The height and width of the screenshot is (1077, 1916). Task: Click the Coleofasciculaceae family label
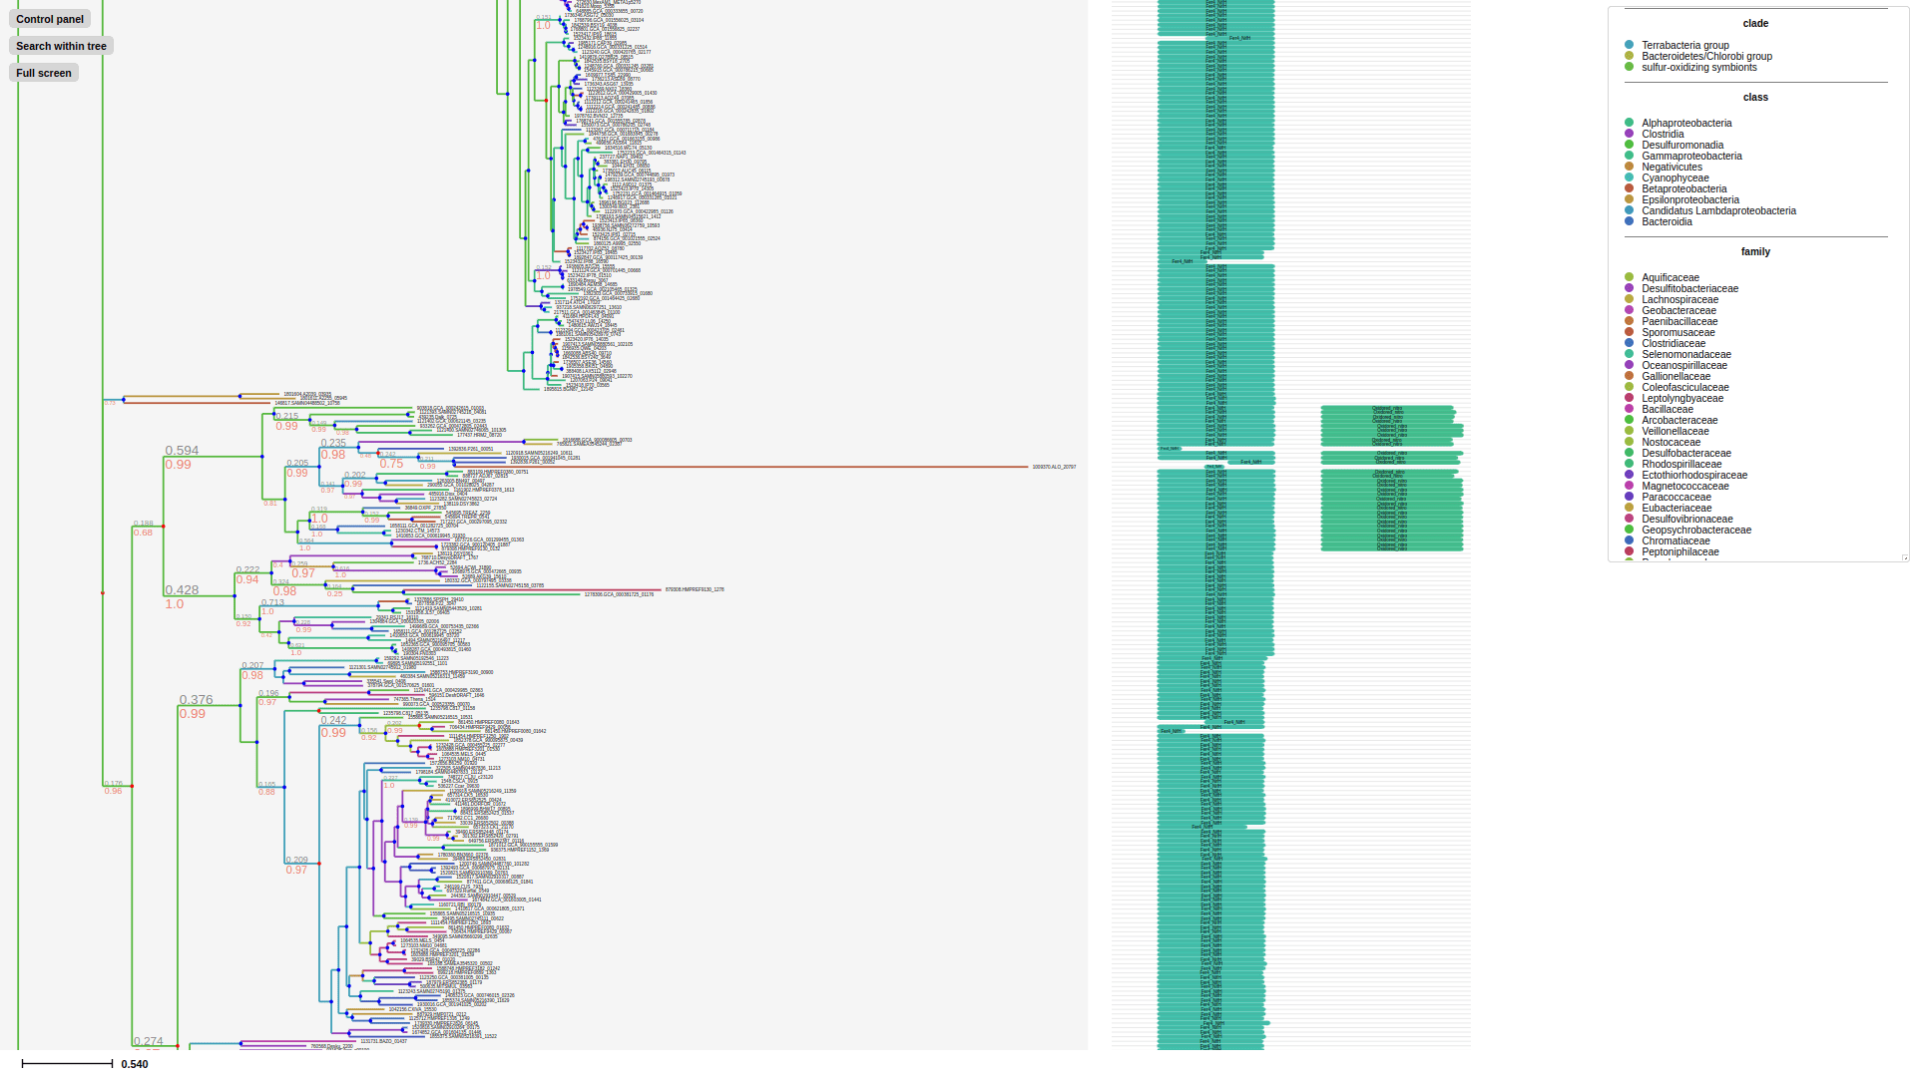point(1685,387)
